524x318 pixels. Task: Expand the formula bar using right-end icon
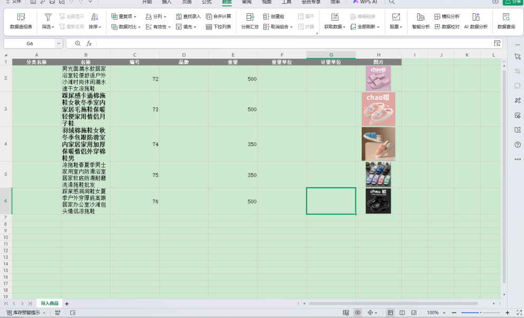click(x=497, y=43)
